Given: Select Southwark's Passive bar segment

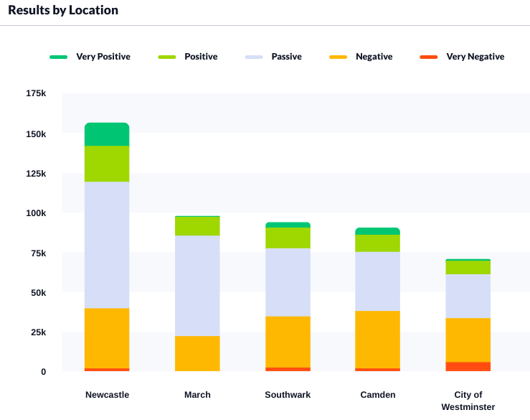Looking at the screenshot, I should tap(288, 282).
